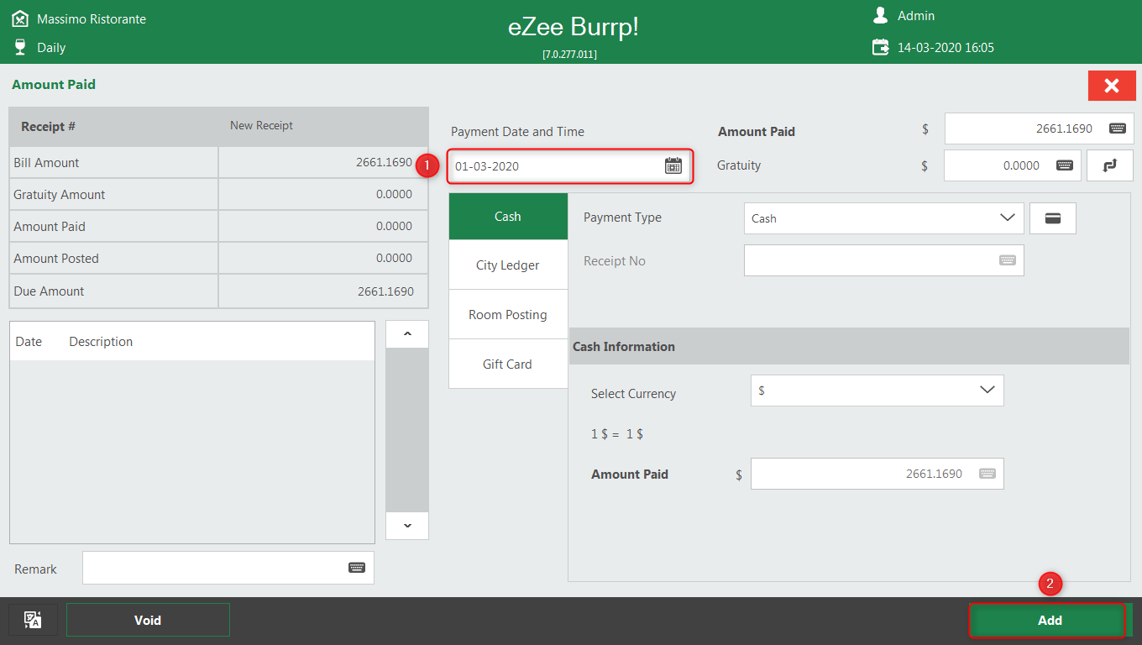1142x645 pixels.
Task: Click scroll up arrow of payments list
Action: [x=407, y=334]
